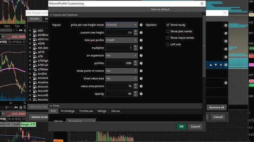Open show value area dropdown
Viewport: 254px width, 142px height.
(121, 78)
